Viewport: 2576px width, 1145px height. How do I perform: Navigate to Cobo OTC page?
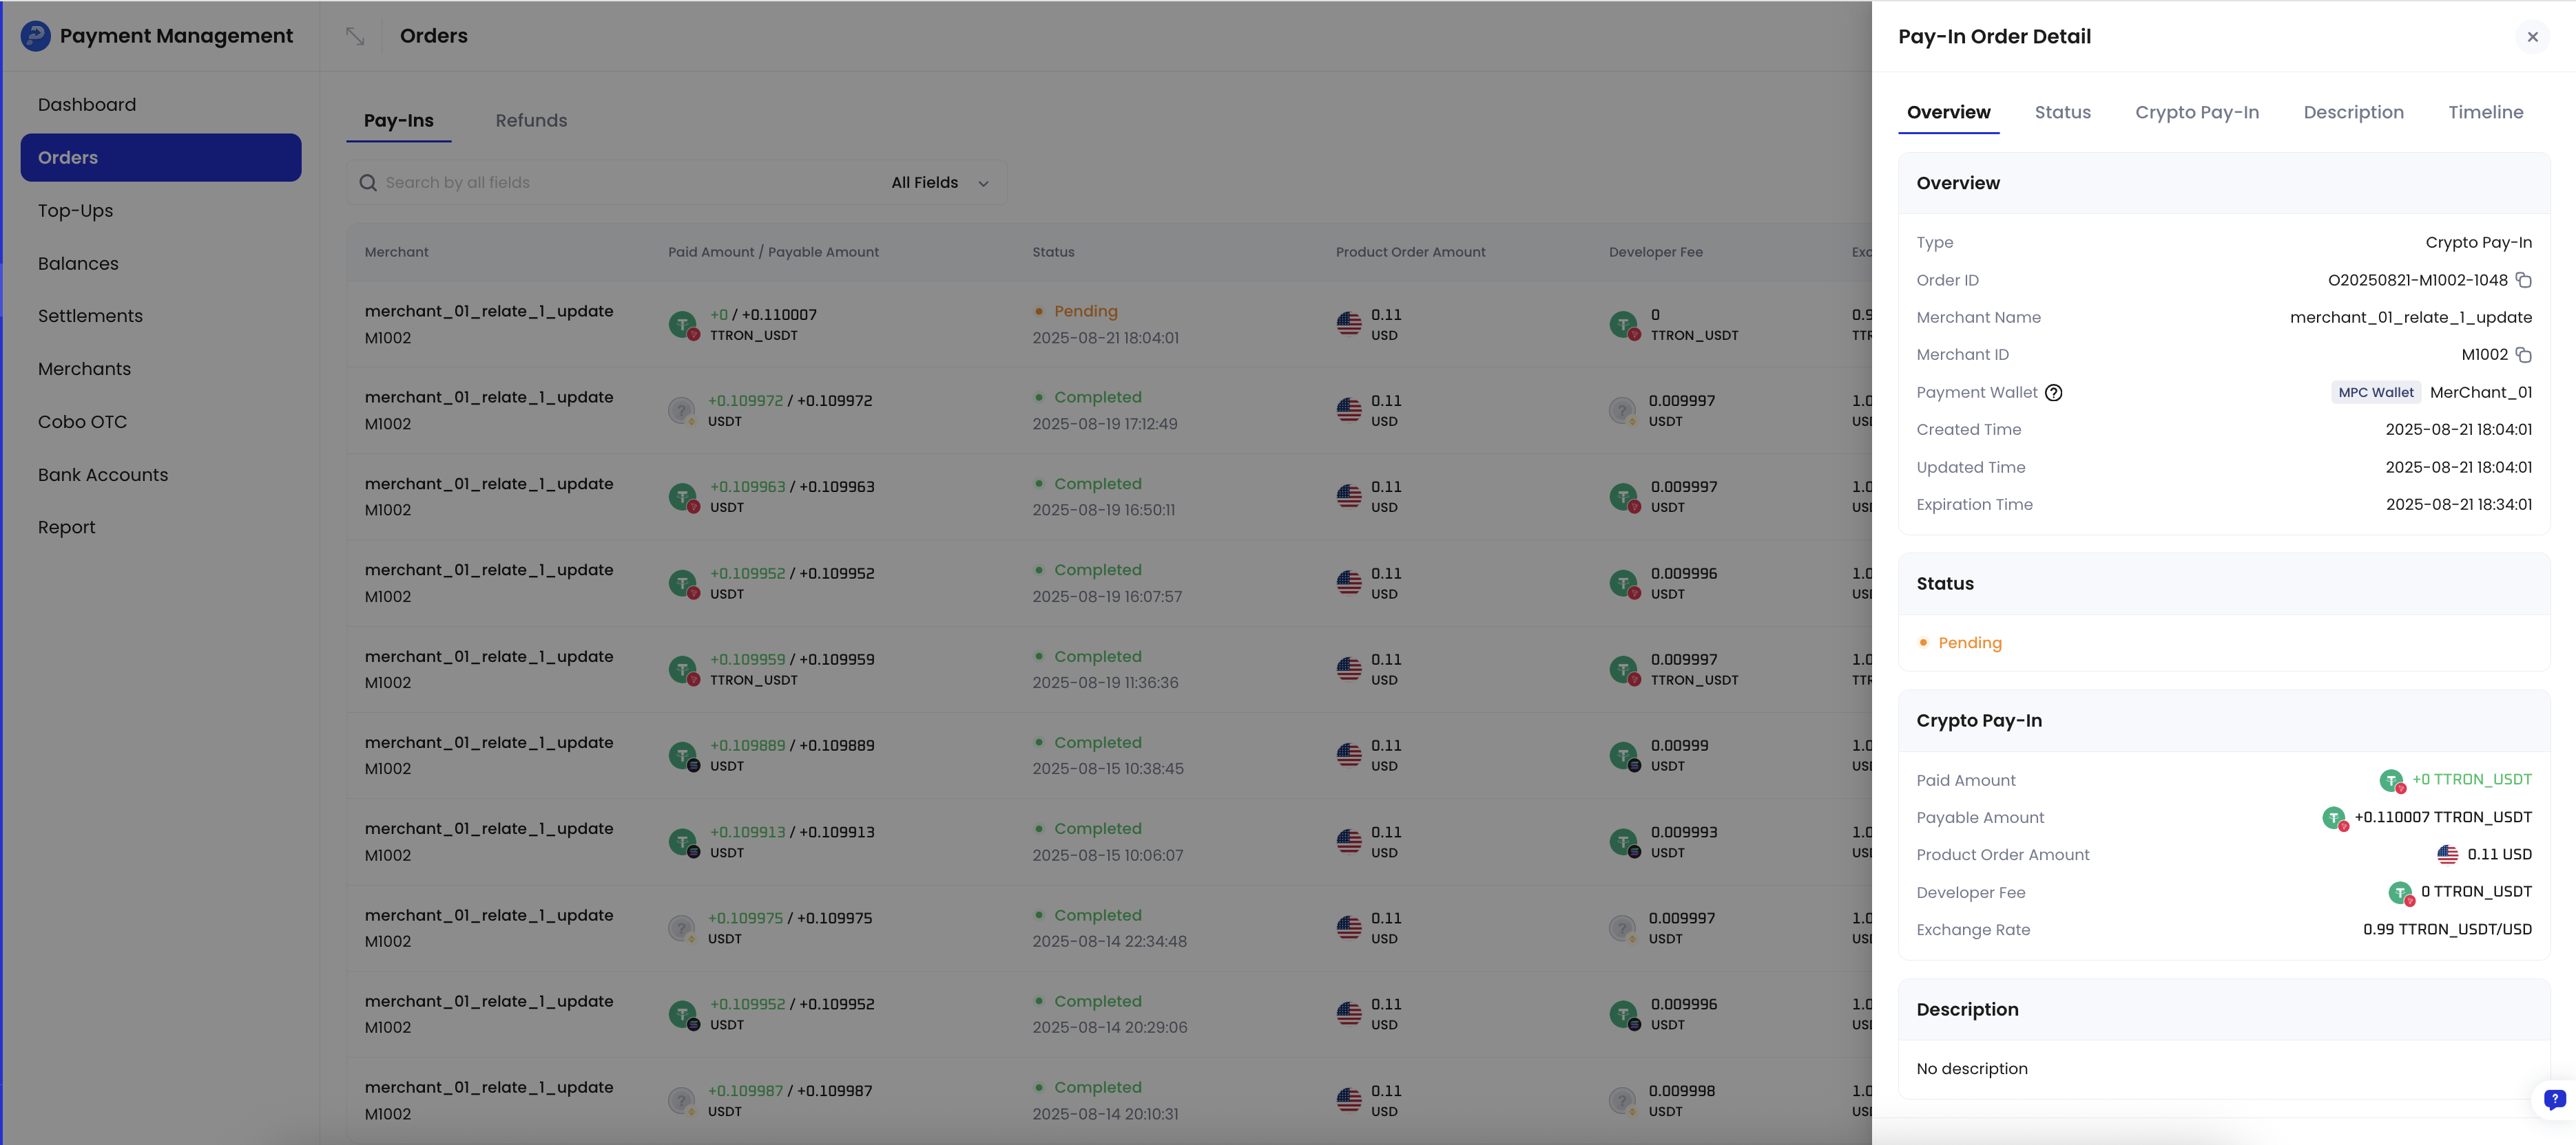82,422
